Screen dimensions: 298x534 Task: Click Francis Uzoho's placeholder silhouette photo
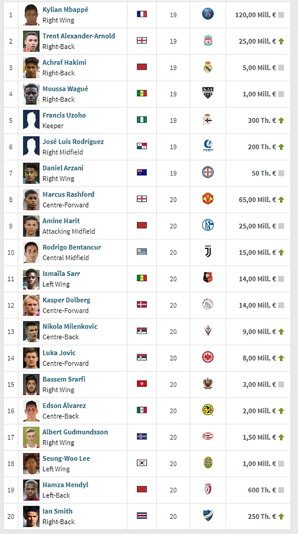[x=31, y=120]
